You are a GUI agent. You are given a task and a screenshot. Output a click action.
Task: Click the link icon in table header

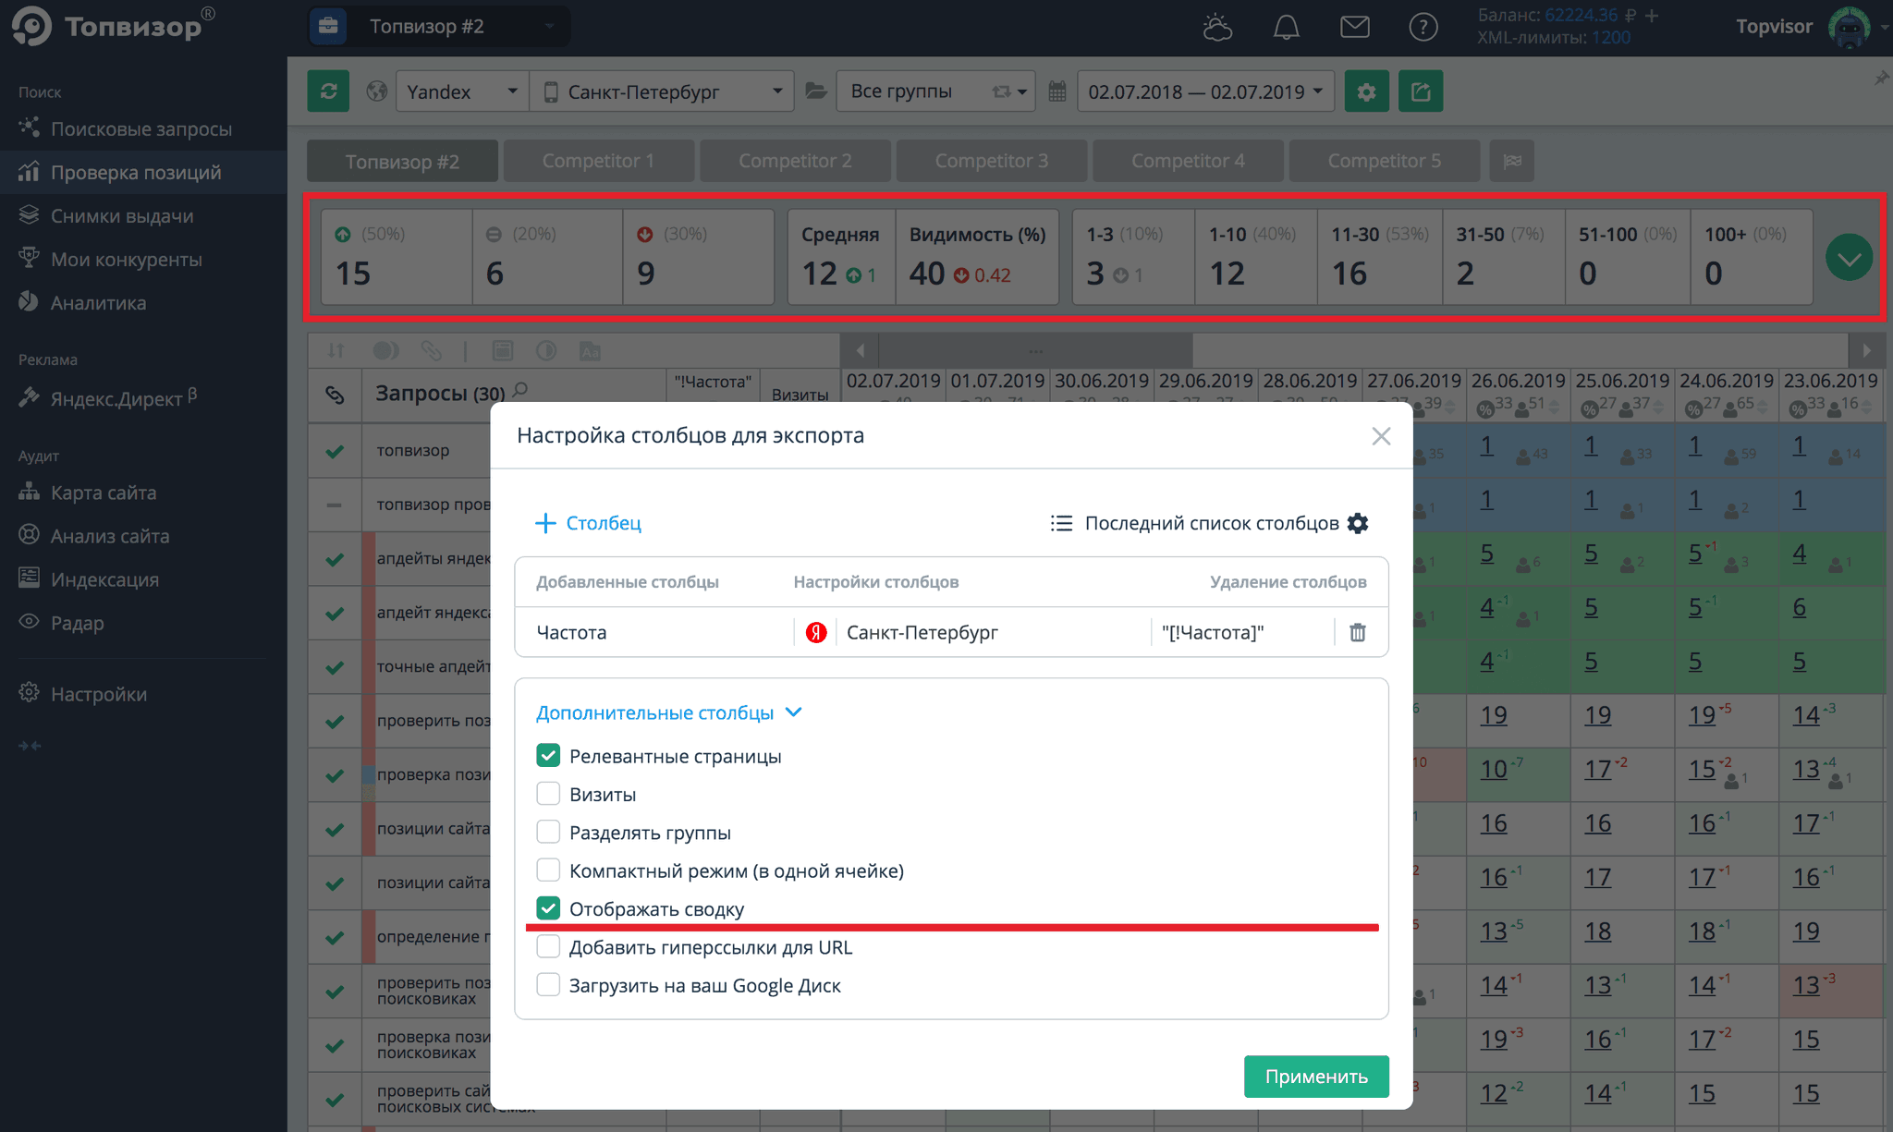pos(335,395)
